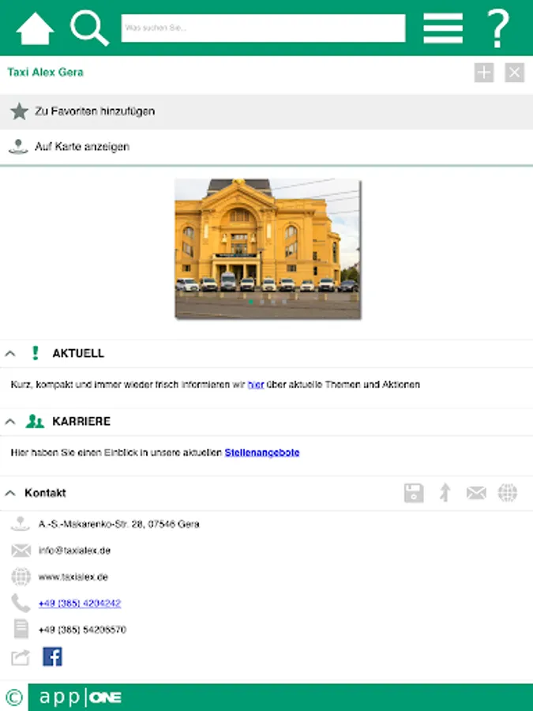Viewport: 533px width, 711px height.
Task: Click the globe icon in Kontakt header
Action: (x=508, y=493)
